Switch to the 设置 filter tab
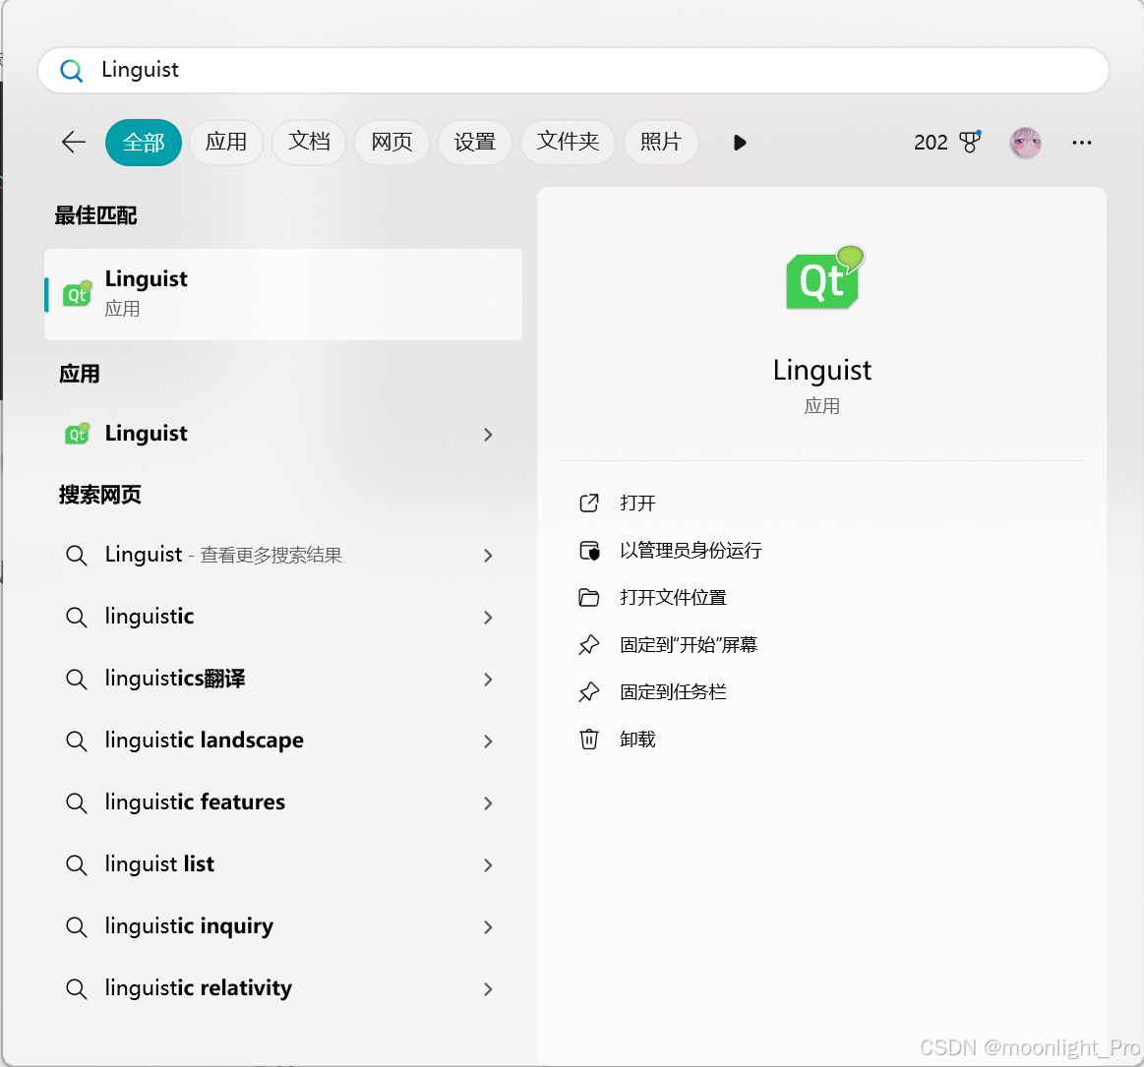 click(x=475, y=143)
